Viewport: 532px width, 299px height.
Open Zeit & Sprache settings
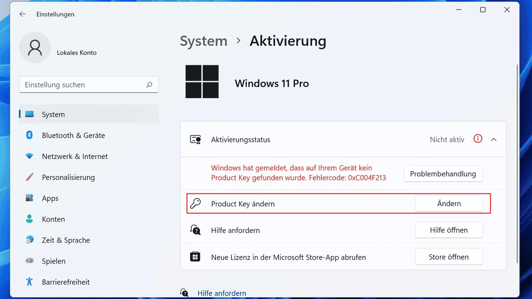click(x=65, y=240)
